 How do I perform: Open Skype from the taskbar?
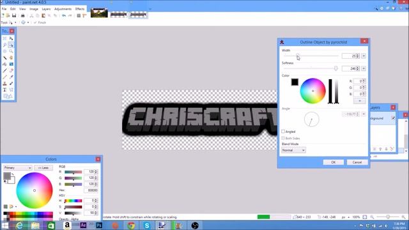(x=147, y=226)
